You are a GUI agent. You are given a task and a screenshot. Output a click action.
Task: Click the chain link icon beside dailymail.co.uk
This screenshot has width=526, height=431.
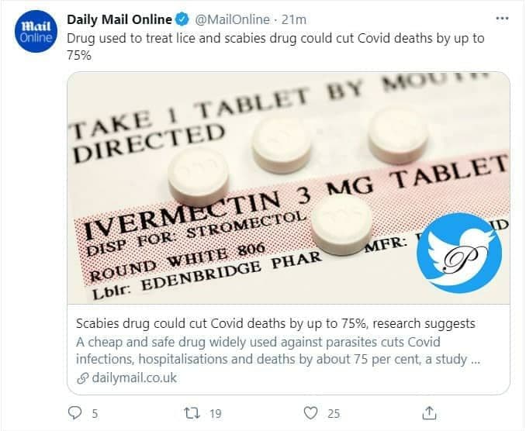82,378
